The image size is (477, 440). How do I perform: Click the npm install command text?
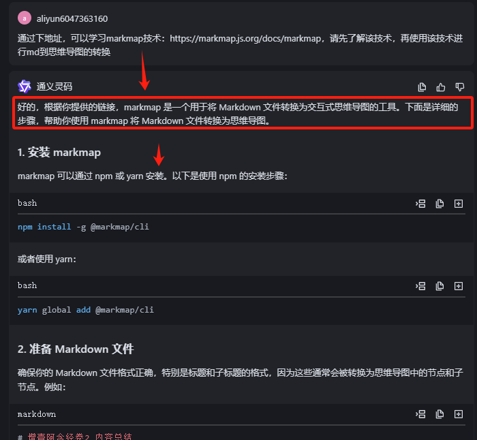[x=83, y=227]
